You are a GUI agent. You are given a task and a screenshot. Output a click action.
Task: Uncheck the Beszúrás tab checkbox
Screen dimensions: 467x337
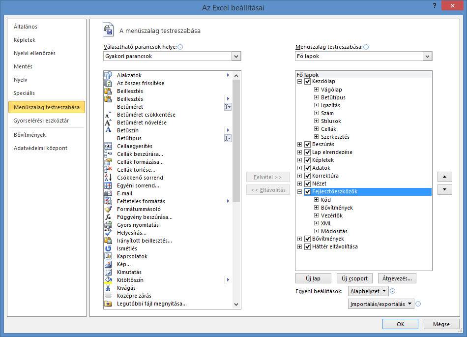(x=308, y=144)
